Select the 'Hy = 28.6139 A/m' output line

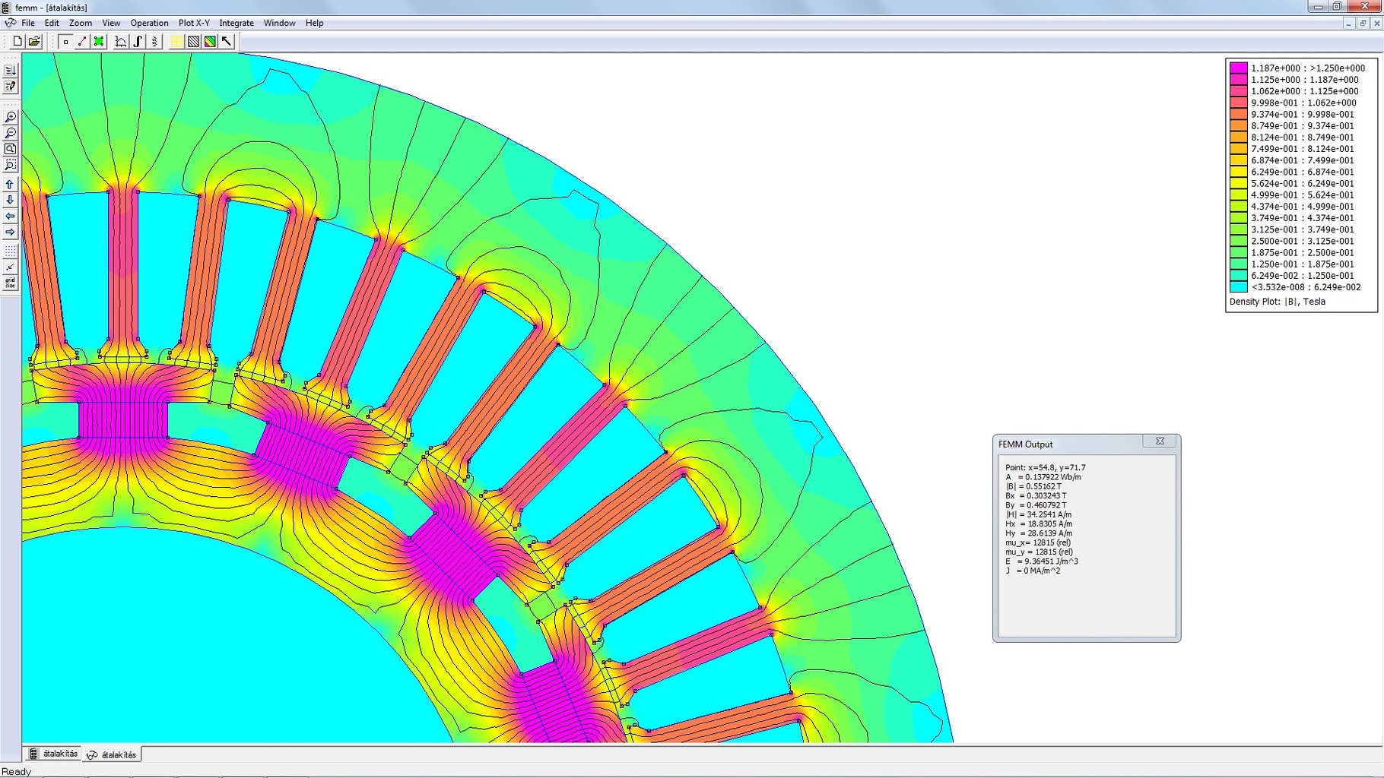click(1038, 533)
